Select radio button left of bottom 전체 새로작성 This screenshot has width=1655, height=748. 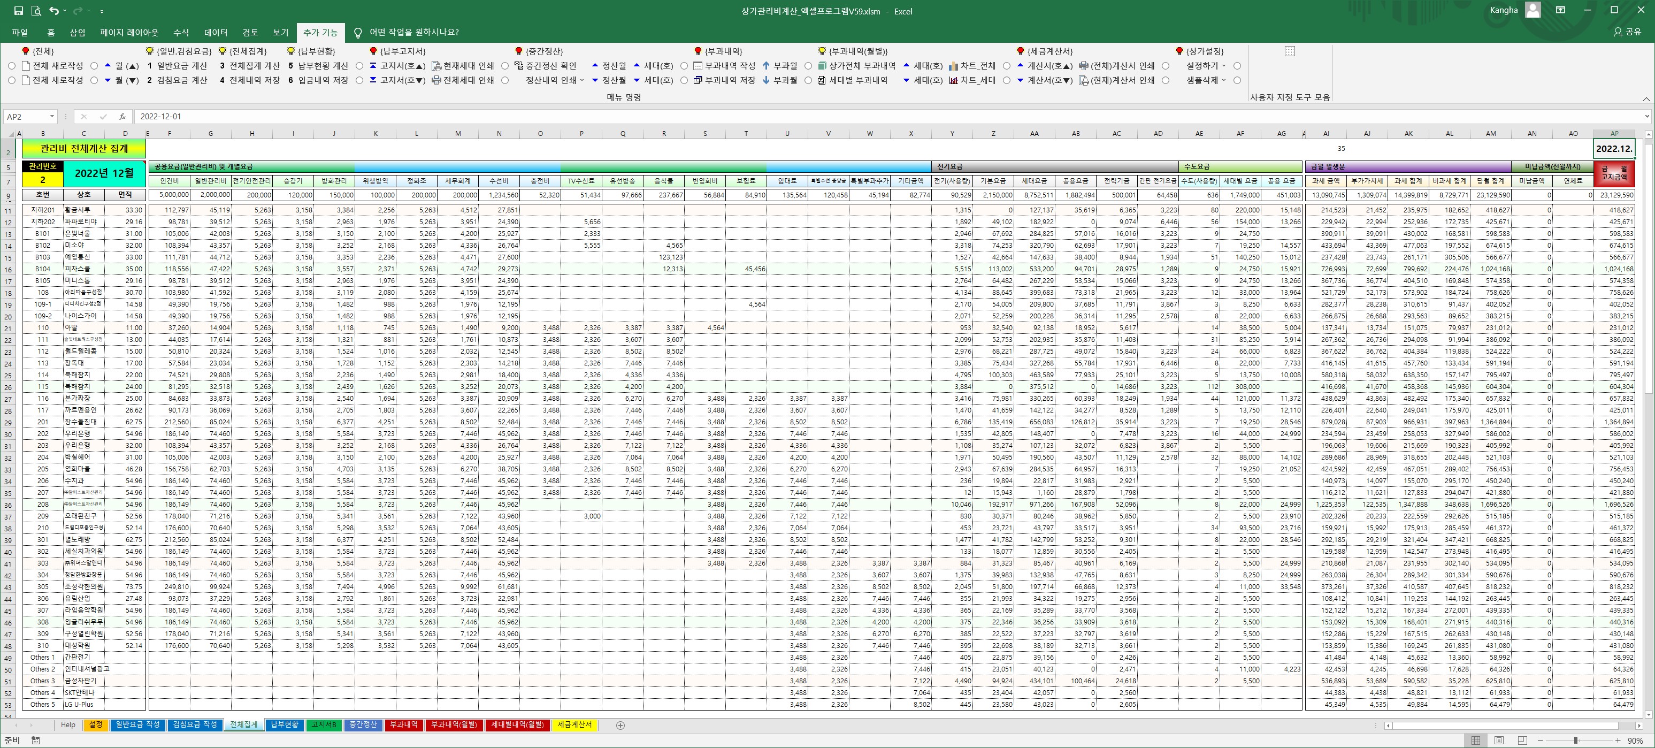pyautogui.click(x=12, y=80)
